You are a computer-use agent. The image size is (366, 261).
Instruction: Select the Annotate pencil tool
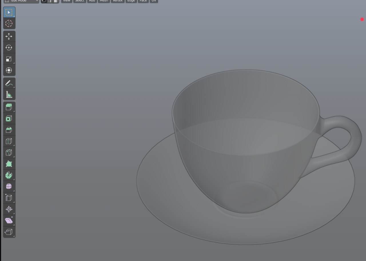(9, 83)
